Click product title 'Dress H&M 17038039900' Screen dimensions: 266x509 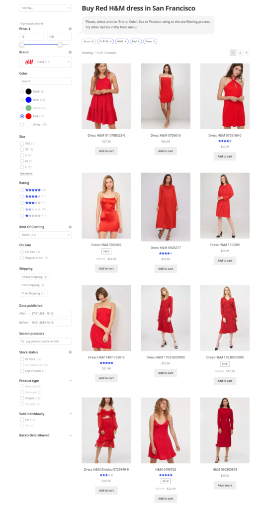[225, 357]
